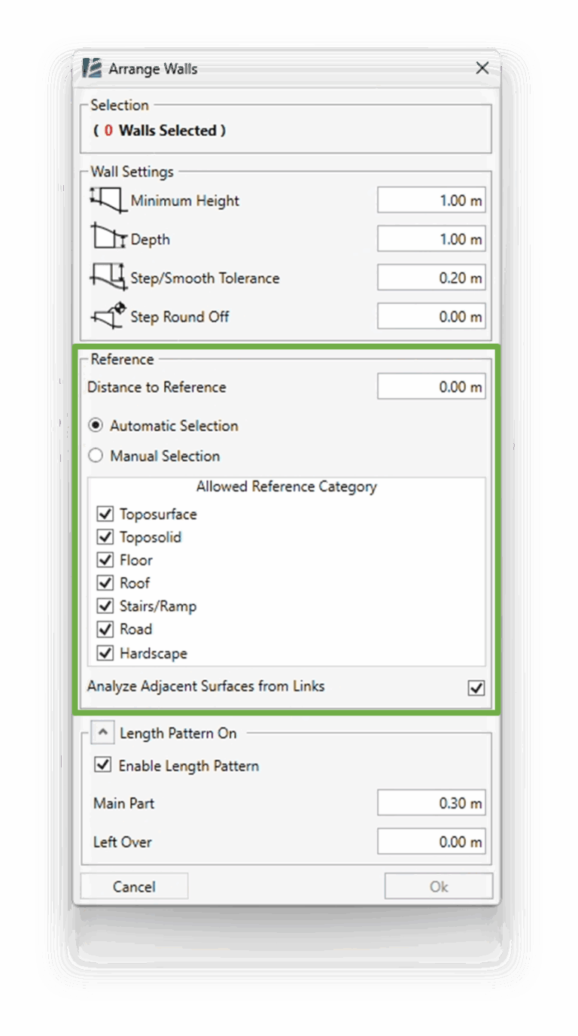Uncheck the Hardscape category
The width and height of the screenshot is (578, 1036).
(105, 653)
